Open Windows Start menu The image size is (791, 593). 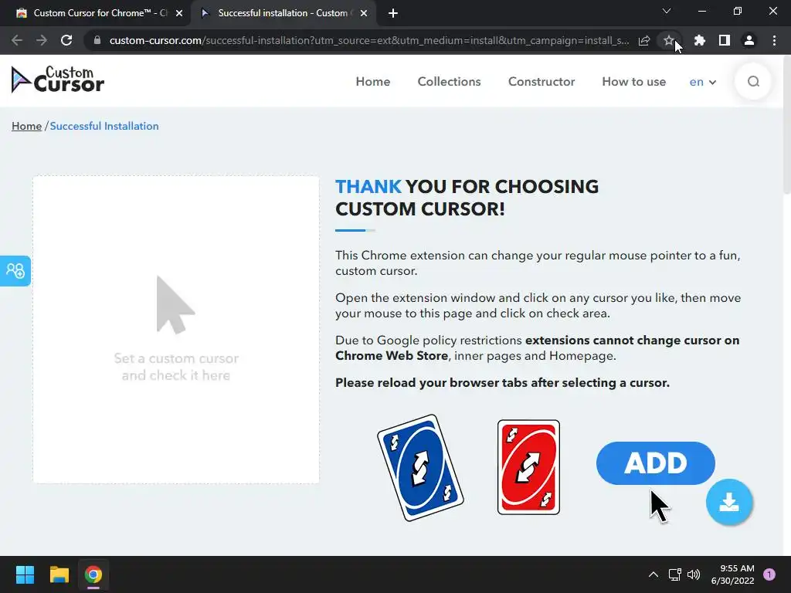[x=25, y=574]
